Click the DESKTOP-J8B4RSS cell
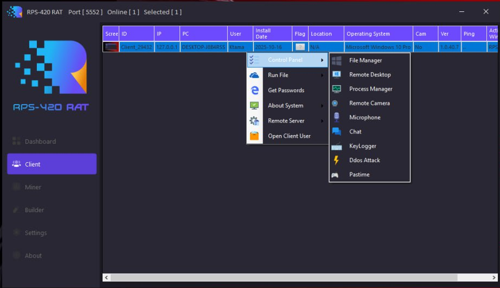Screen dimensions: 500x288 [203, 47]
